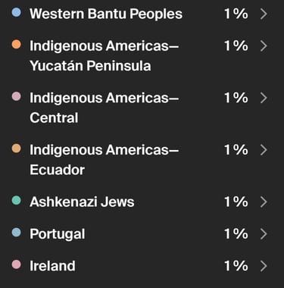Click the Ashkenazi Jews chevron arrow
The width and height of the screenshot is (284, 288).
pyautogui.click(x=264, y=202)
